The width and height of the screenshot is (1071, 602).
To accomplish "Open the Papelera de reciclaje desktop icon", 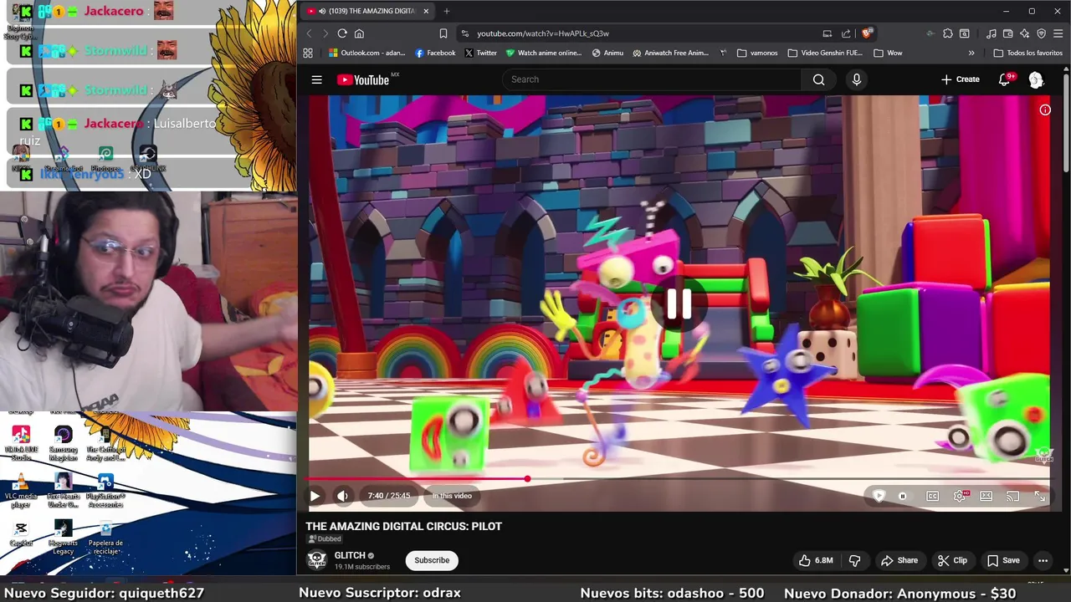I will (x=105, y=538).
